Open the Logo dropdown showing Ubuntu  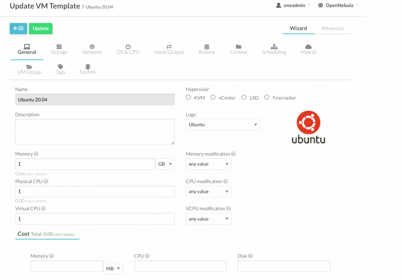point(223,124)
